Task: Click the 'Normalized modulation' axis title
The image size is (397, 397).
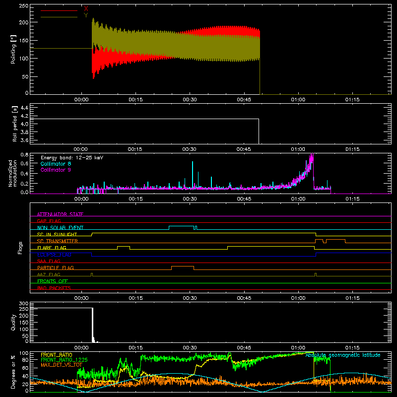Action: (x=12, y=173)
